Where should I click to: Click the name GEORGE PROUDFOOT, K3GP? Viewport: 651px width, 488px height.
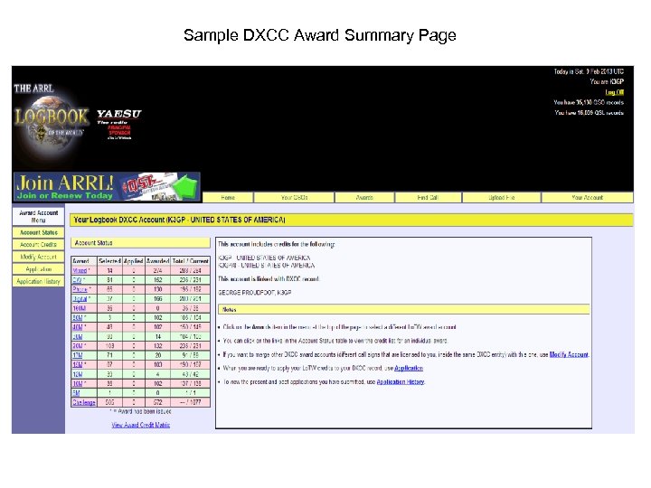[x=254, y=293]
